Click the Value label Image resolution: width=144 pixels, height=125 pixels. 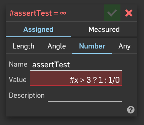click(x=18, y=80)
